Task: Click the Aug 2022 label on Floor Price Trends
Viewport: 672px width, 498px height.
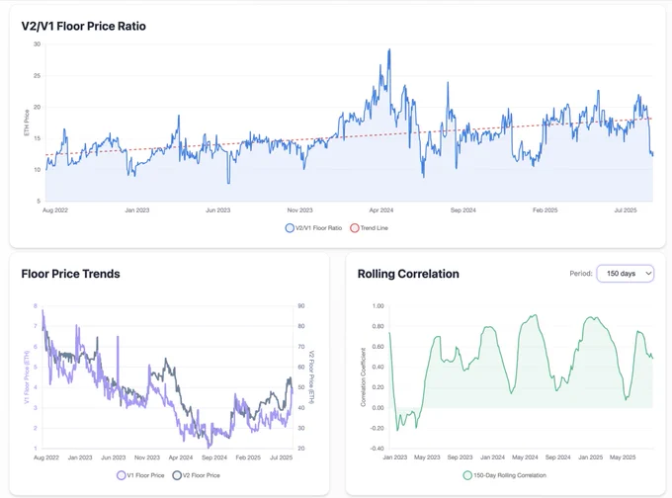Action: [46, 457]
